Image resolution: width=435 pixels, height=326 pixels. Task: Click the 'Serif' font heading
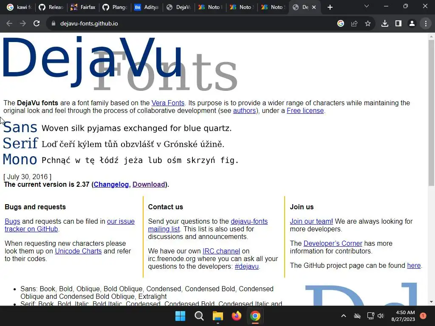coord(20,143)
